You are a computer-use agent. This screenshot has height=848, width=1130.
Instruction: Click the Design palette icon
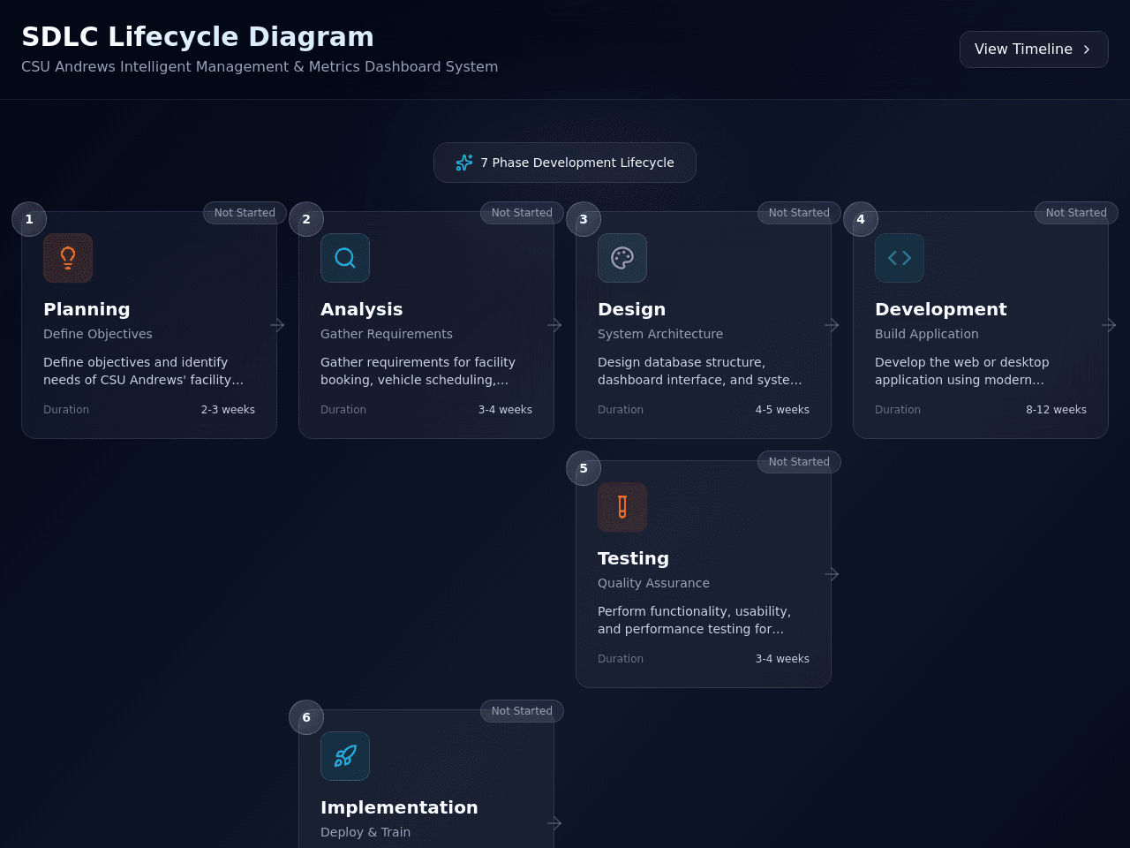[622, 258]
